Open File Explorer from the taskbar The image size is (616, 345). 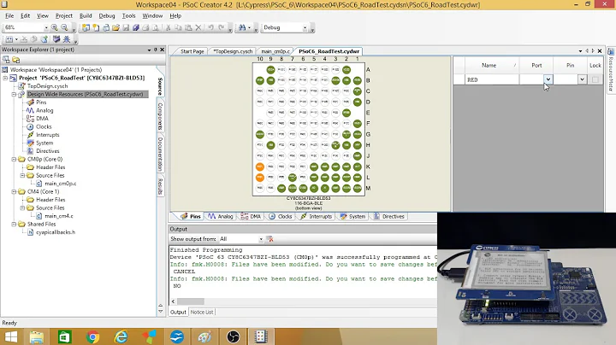[37, 336]
